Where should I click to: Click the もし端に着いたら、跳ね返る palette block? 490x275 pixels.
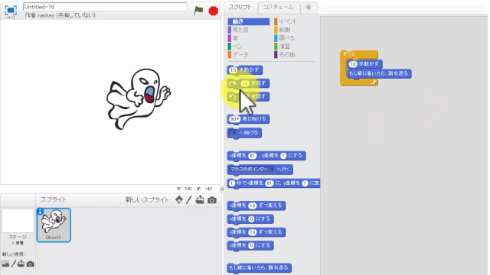259,268
